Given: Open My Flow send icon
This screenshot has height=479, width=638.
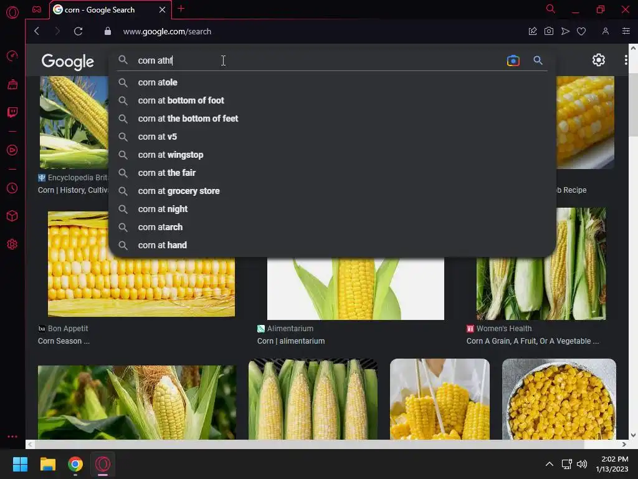Looking at the screenshot, I should coord(565,31).
